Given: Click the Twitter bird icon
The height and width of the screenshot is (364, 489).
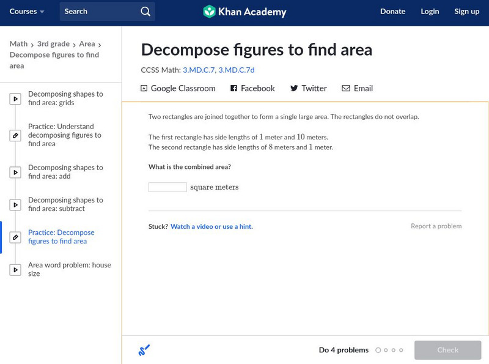Looking at the screenshot, I should pos(294,89).
